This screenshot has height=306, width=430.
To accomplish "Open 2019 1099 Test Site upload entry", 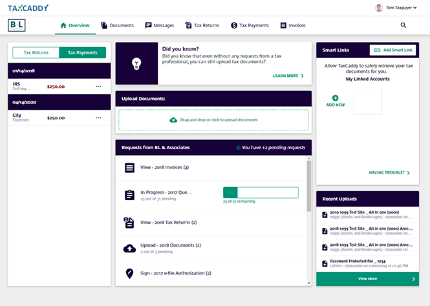I will click(367, 215).
